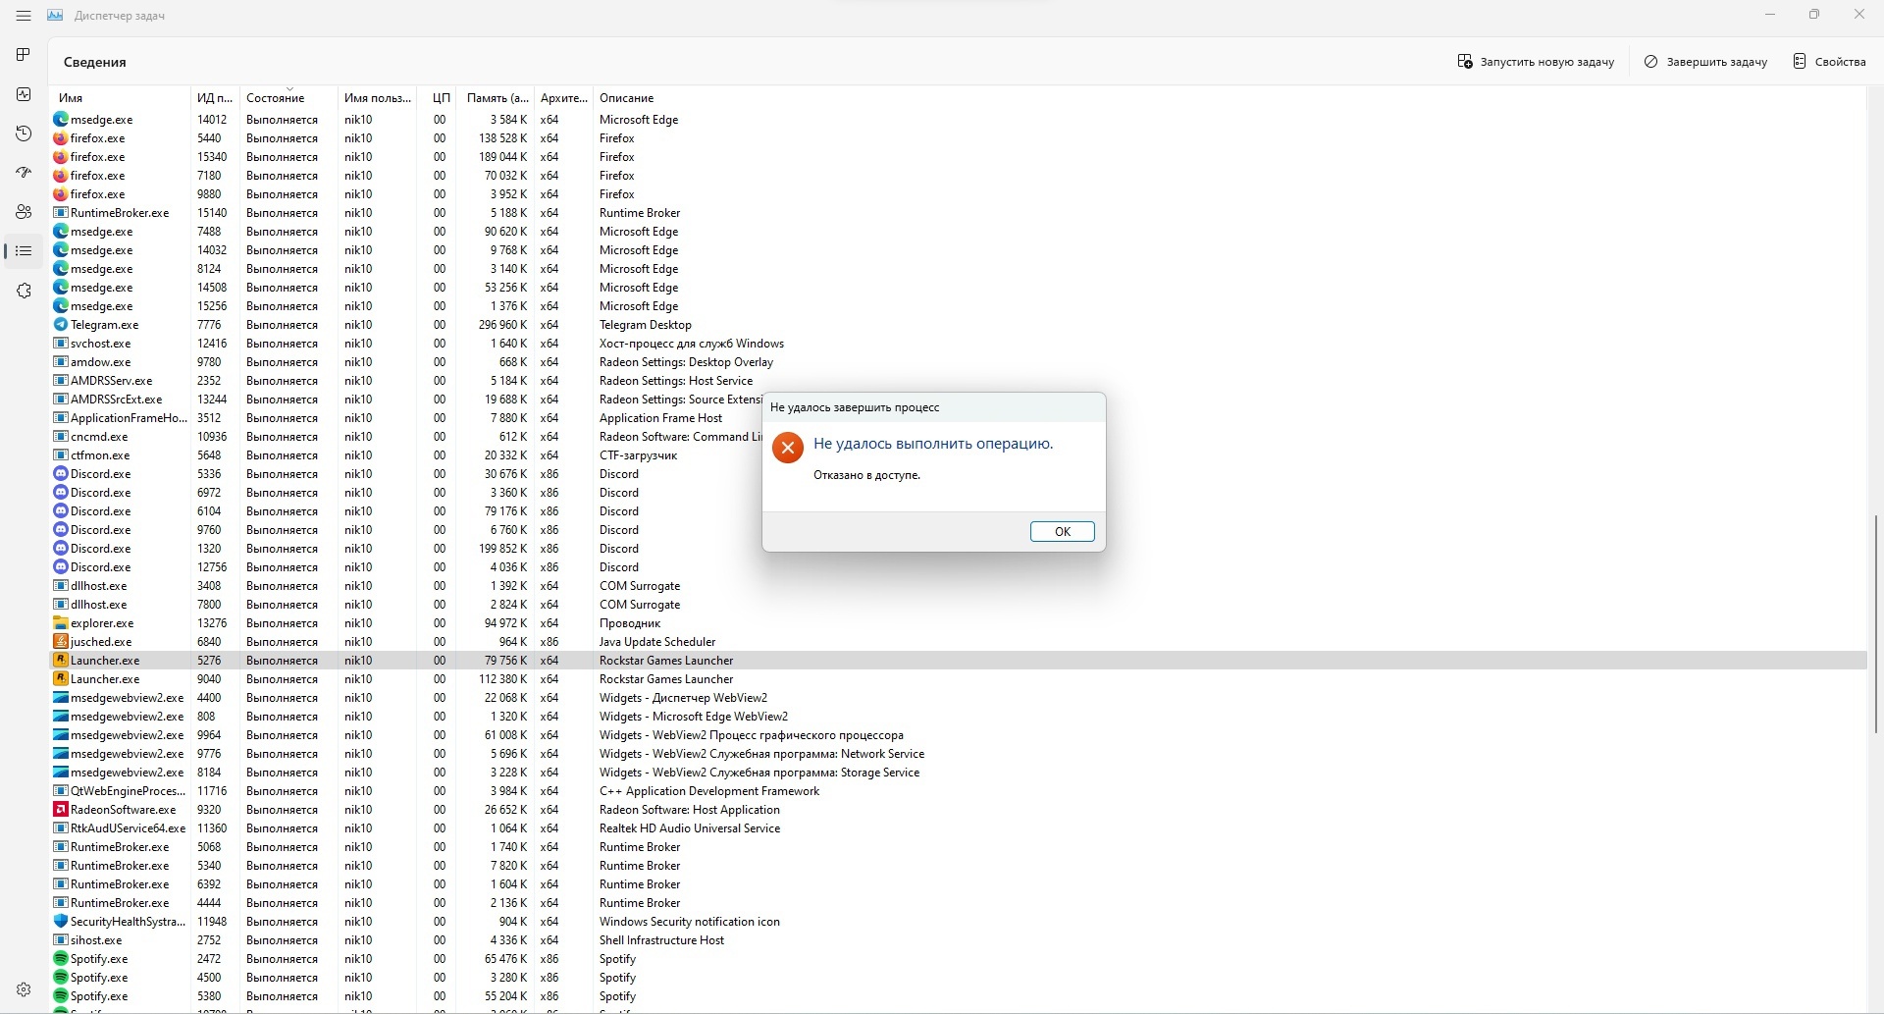Open Users page in sidebar
This screenshot has height=1014, width=1884.
tap(24, 212)
